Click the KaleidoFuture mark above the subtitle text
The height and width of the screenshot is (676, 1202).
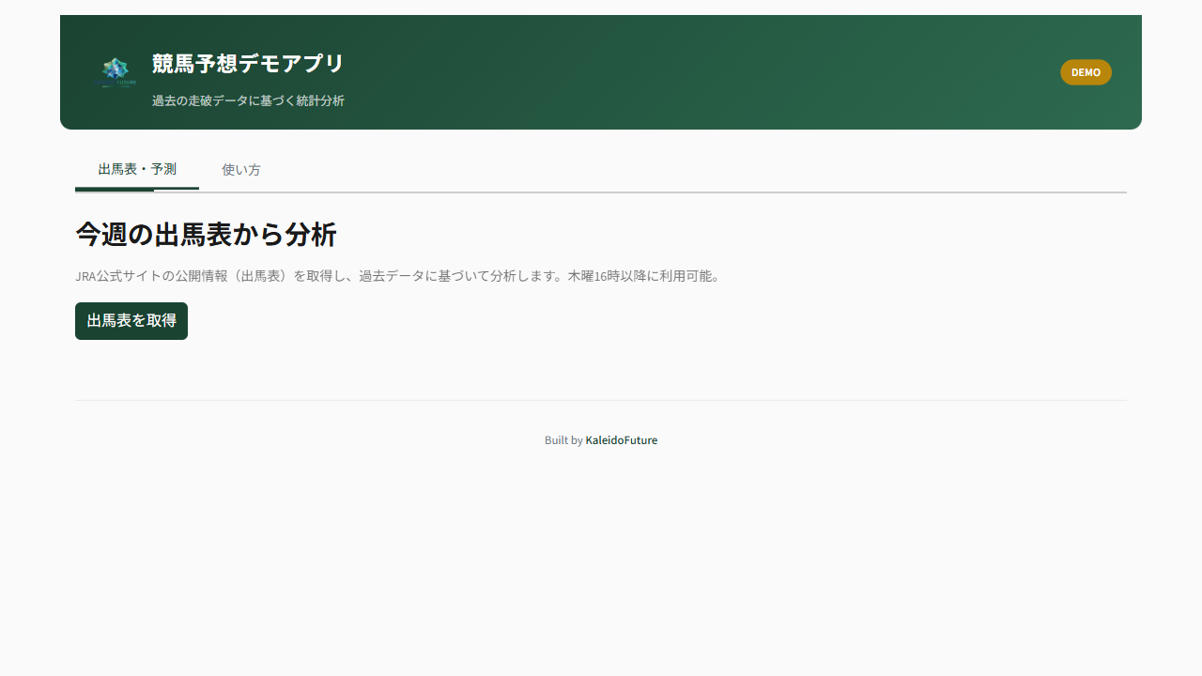point(115,71)
